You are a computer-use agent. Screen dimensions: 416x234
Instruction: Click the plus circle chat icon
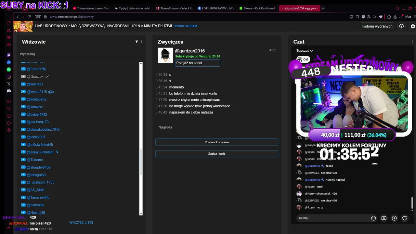point(394,218)
